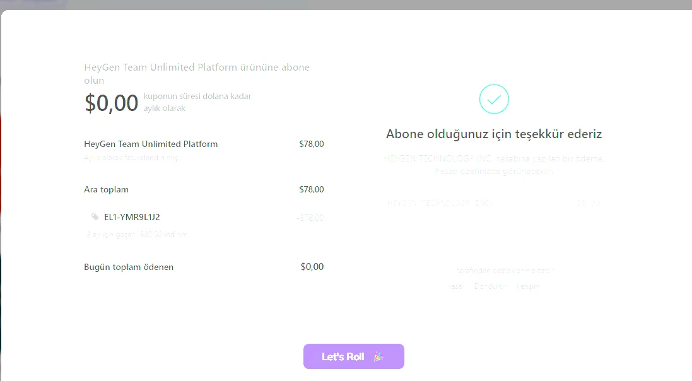Viewport: 692px width, 381px height.
Task: Click the Let's Roll button
Action: point(353,356)
